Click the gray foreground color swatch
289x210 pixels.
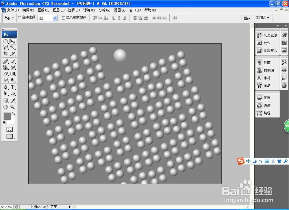7,116
